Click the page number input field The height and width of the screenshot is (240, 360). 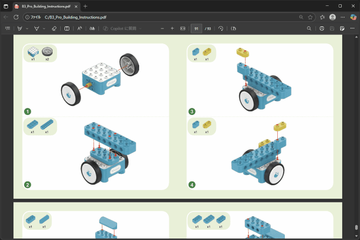point(196,28)
